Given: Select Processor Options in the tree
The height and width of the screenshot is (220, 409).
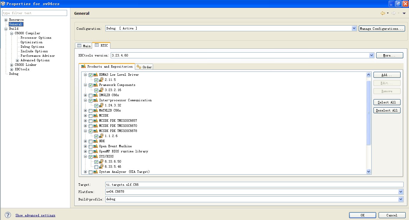Looking at the screenshot, I should pos(36,38).
